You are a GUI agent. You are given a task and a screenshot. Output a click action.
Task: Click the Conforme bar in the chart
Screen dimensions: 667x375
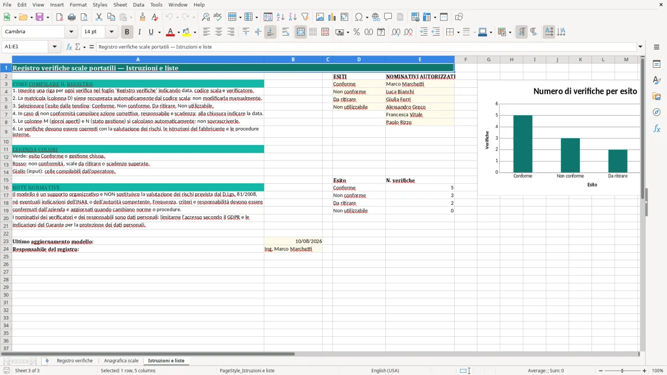click(x=522, y=143)
